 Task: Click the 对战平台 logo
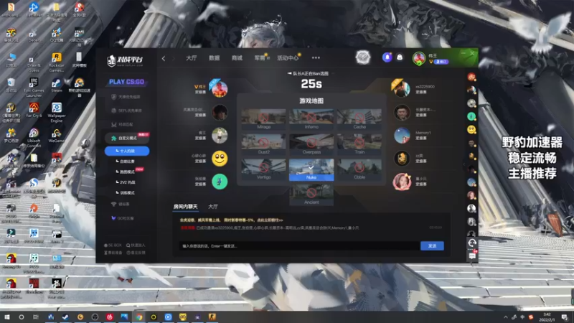[125, 60]
